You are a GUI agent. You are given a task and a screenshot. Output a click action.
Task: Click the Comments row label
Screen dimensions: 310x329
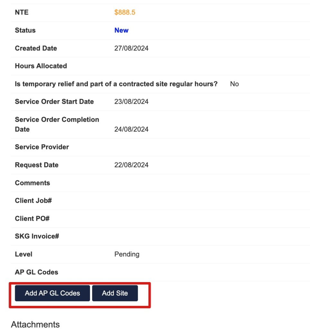click(33, 183)
